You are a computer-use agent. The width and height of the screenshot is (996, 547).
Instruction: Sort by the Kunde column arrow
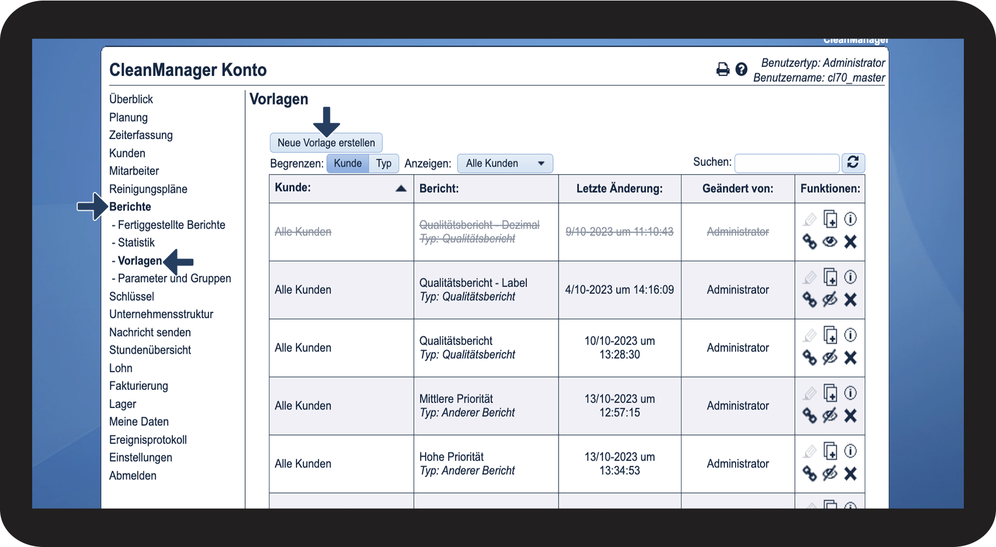[x=401, y=188]
